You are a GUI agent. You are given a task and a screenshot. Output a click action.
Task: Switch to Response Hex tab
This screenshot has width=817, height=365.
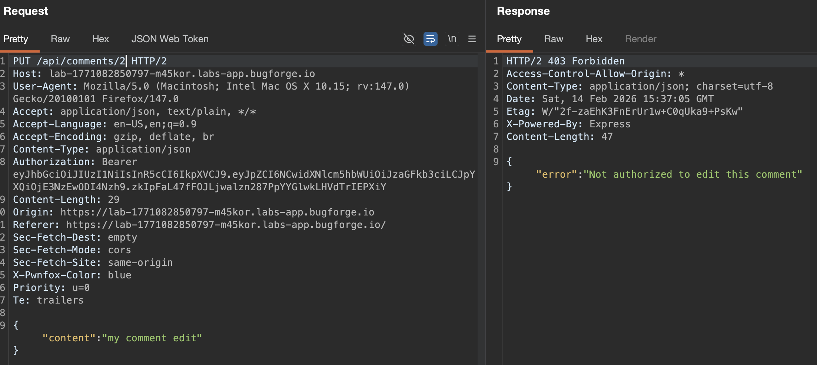(x=594, y=39)
